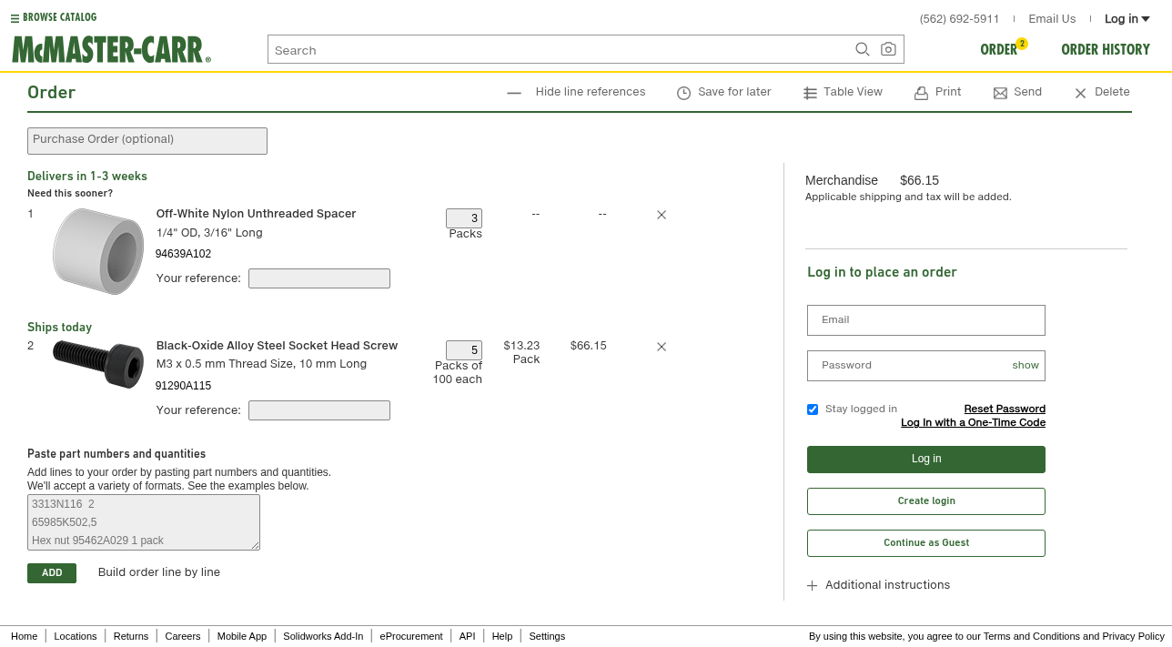Click the Additional instructions plus icon
This screenshot has height=647, width=1172.
(x=812, y=586)
